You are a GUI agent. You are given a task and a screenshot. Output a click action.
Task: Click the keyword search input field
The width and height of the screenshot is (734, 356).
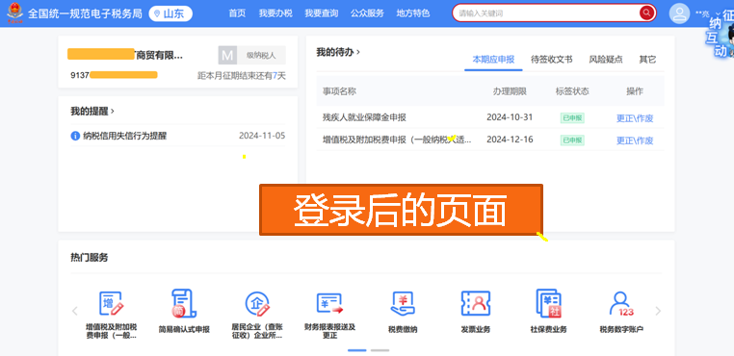(548, 13)
